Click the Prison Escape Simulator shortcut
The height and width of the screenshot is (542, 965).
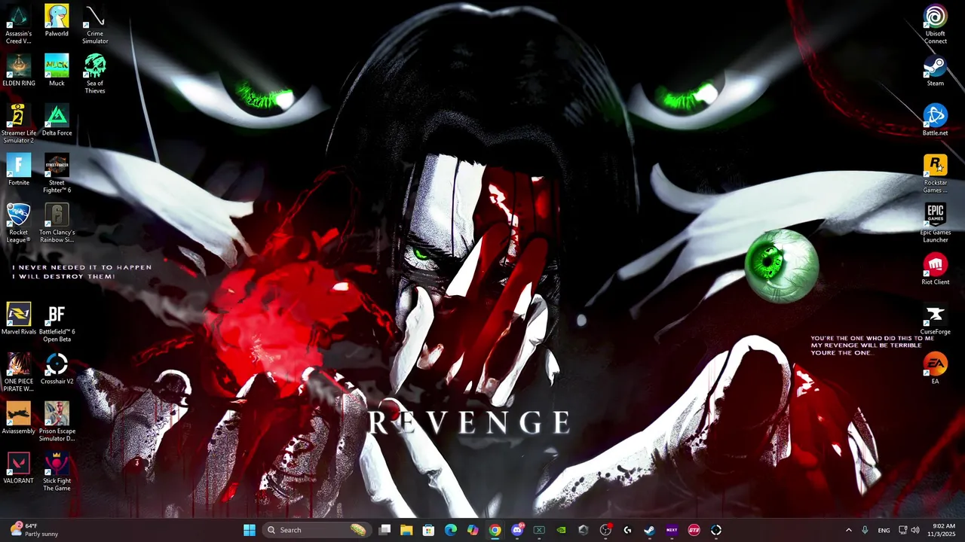coord(57,422)
